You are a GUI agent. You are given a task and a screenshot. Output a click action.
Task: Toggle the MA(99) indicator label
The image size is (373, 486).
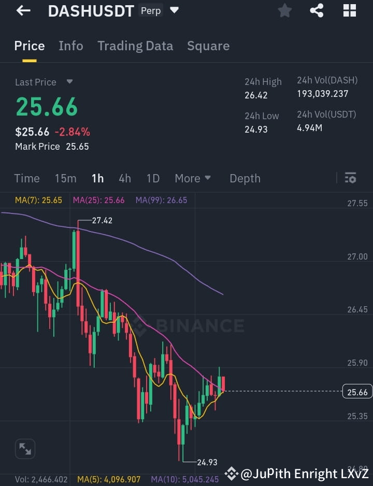pyautogui.click(x=161, y=200)
